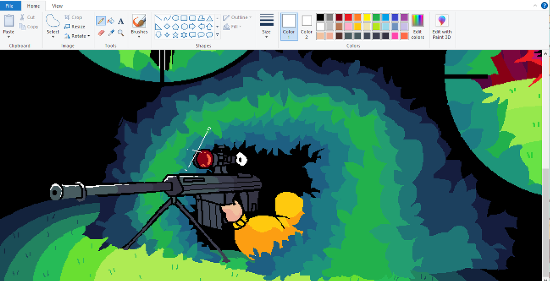Open the Paint Help button

point(544,5)
